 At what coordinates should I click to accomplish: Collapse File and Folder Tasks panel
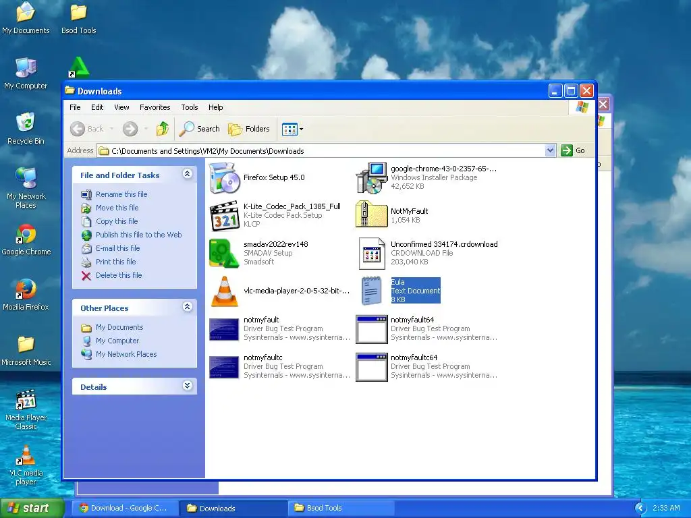coord(188,174)
